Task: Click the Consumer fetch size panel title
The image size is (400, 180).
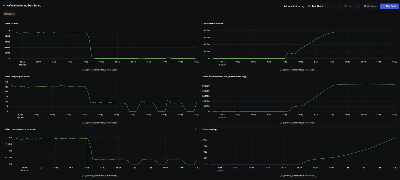Action: (x=213, y=24)
